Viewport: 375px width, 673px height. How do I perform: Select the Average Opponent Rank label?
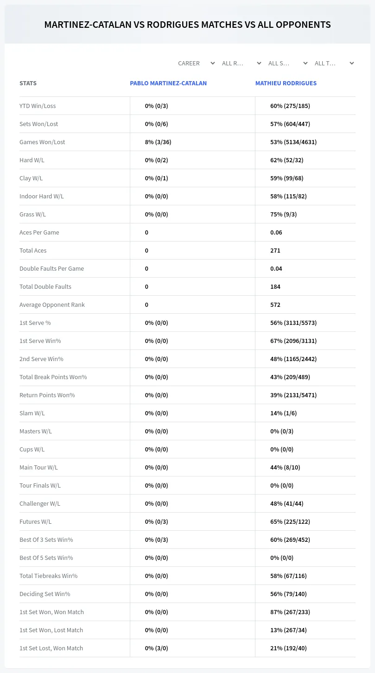(52, 305)
